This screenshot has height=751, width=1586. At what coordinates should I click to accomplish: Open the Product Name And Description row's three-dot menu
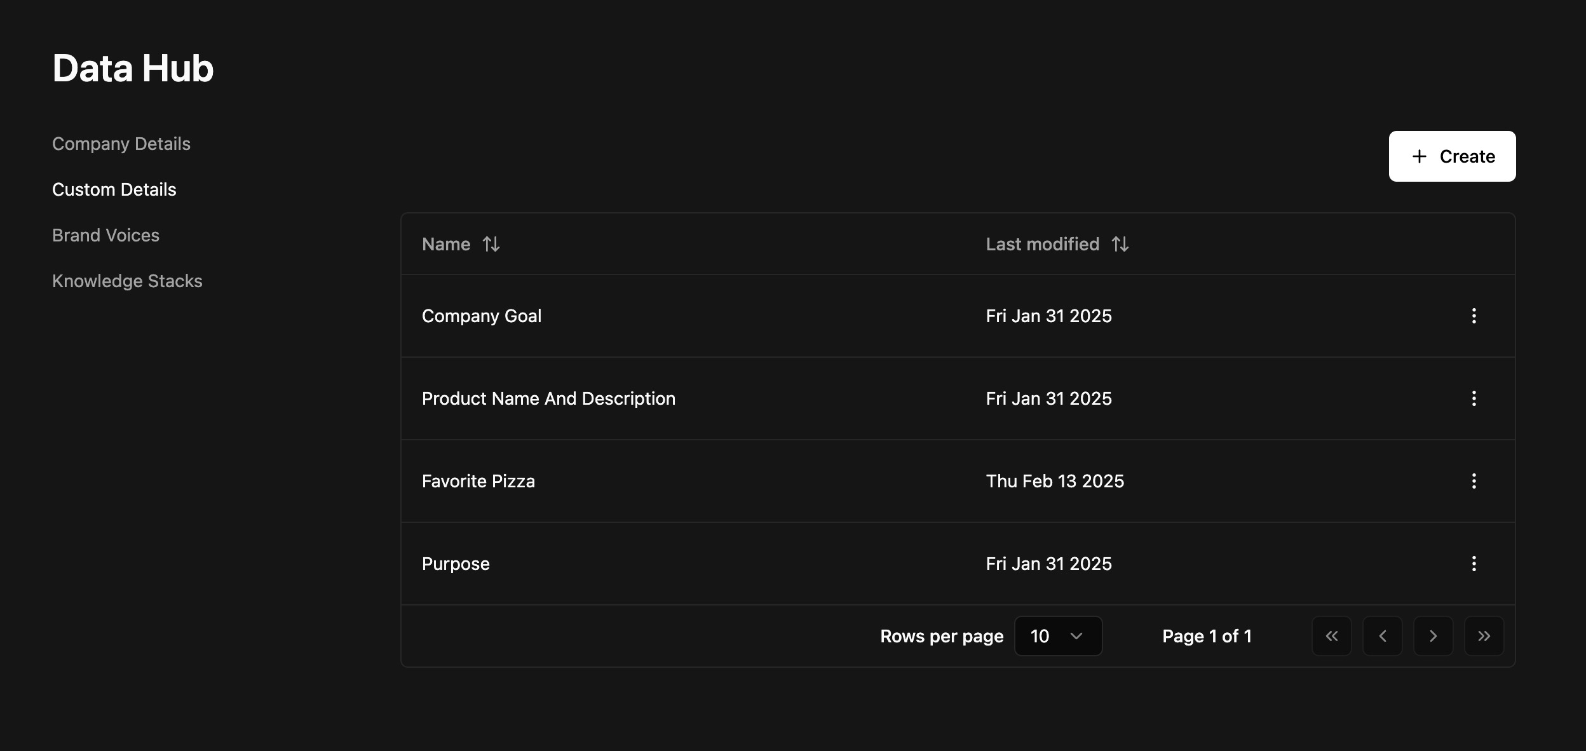tap(1474, 398)
